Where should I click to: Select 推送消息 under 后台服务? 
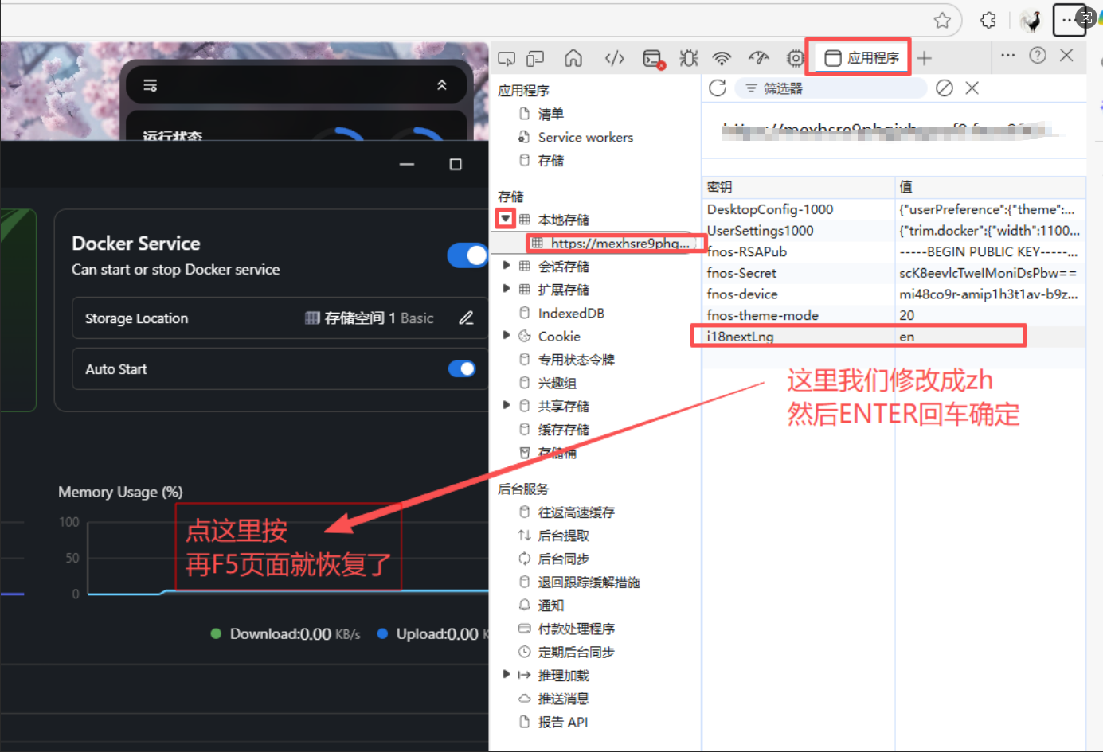(563, 699)
